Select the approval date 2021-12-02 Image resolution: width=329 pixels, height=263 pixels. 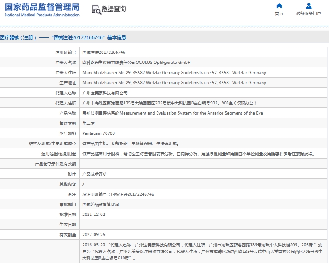click(x=94, y=215)
